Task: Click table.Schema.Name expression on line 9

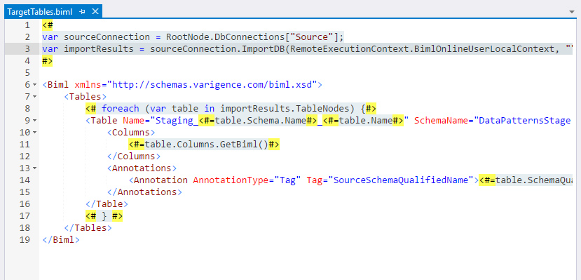Action: coord(260,121)
